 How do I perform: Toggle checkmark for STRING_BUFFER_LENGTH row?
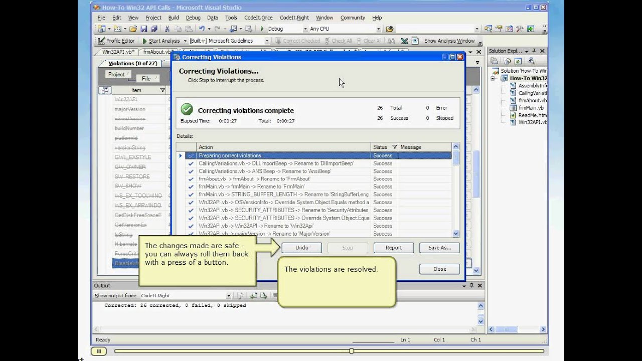pos(191,195)
